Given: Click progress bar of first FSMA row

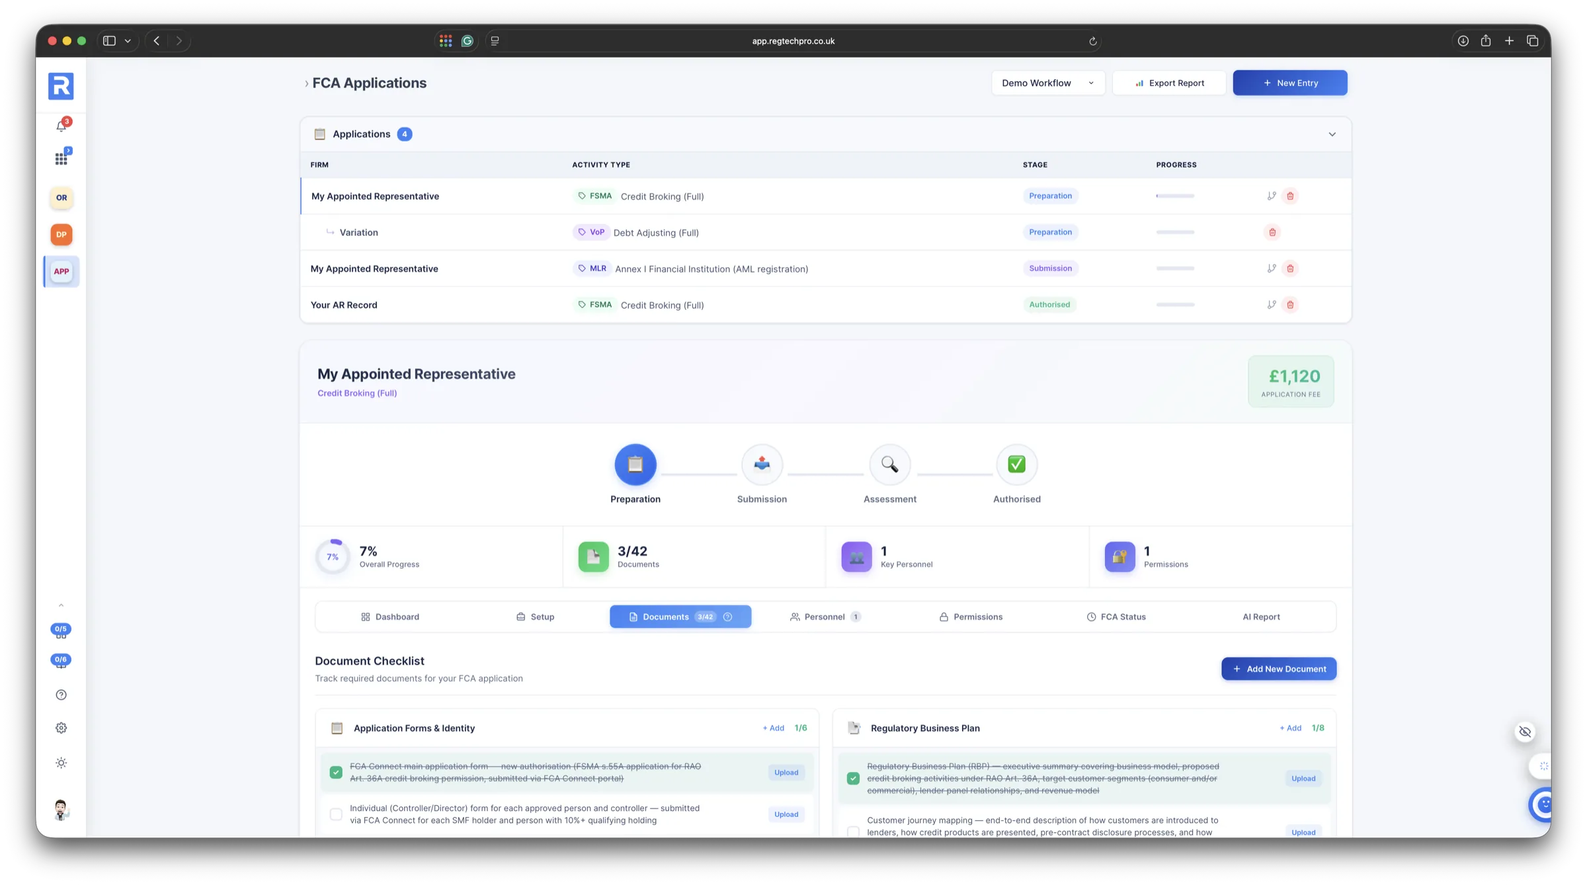Looking at the screenshot, I should point(1175,196).
